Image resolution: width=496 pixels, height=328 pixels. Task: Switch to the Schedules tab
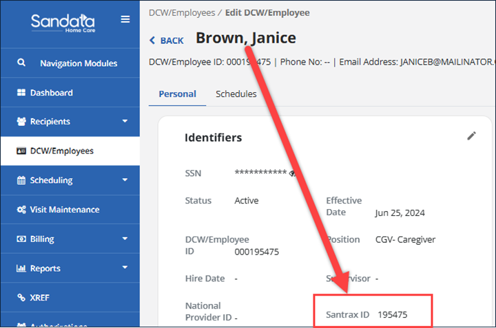point(236,94)
